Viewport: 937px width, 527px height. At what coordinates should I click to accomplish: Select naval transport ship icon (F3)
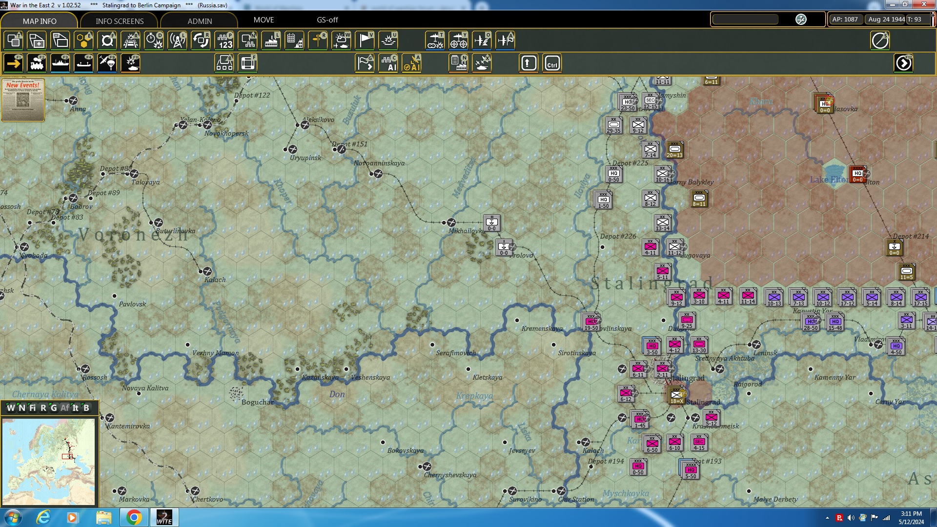coord(60,63)
